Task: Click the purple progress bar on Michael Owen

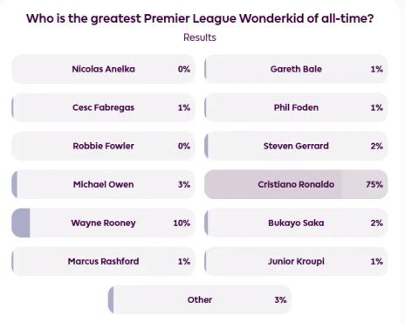Action: (x=15, y=184)
